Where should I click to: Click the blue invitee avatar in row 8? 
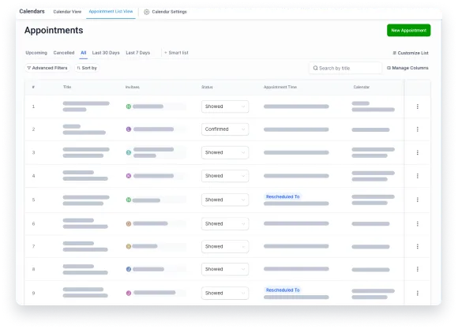(x=128, y=269)
